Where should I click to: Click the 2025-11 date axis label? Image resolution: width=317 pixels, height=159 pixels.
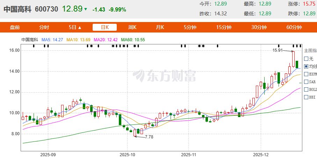[x=188, y=155]
